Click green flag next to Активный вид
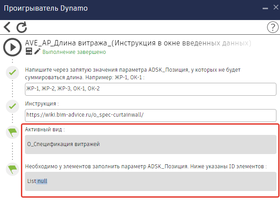Image resolution: width=280 pixels, height=203 pixels. 12,132
